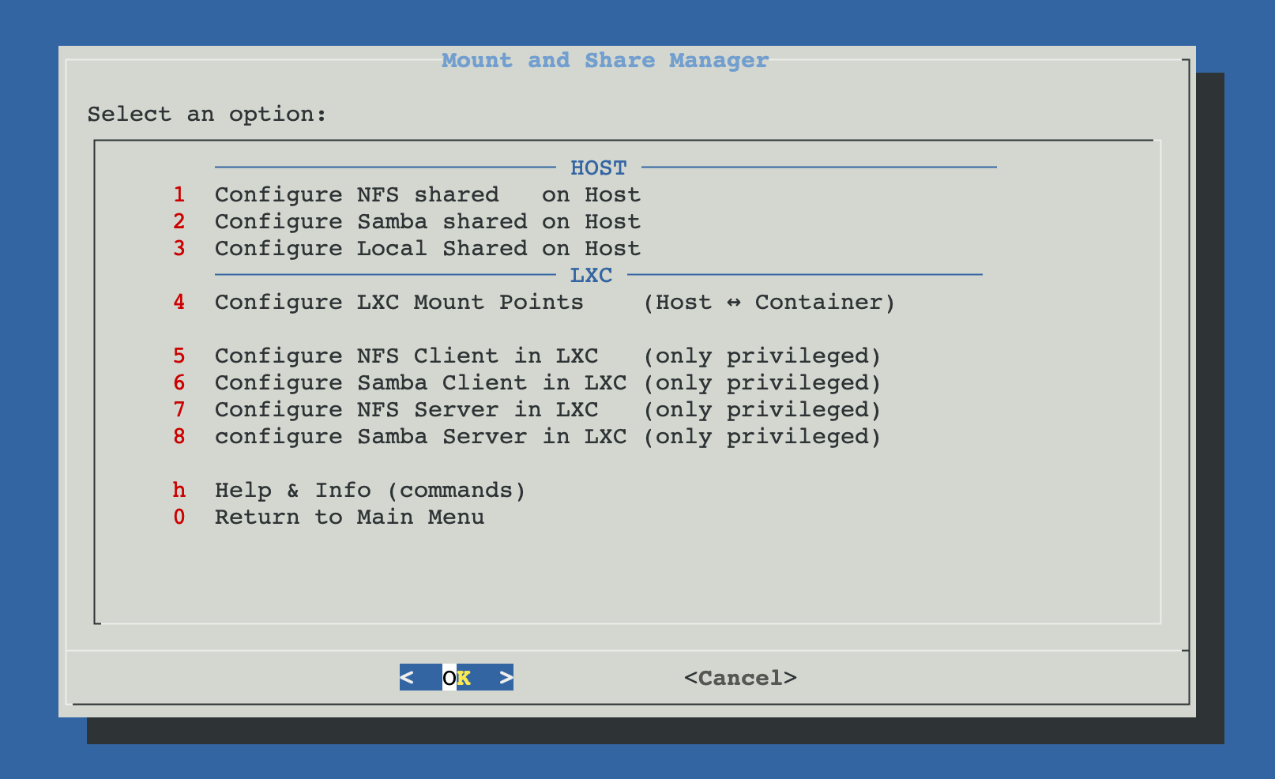Open Configure LXC Mount Points entry
Image resolution: width=1275 pixels, height=779 pixels.
pos(399,303)
